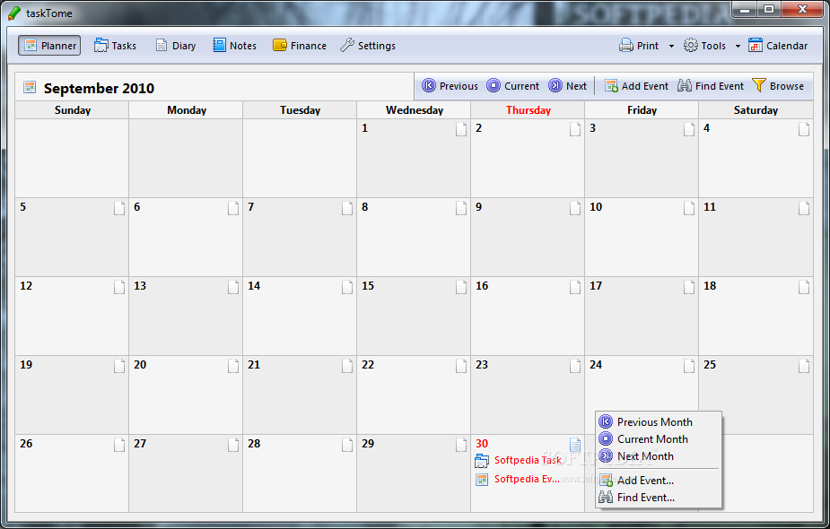Click the Print printer icon

(626, 46)
